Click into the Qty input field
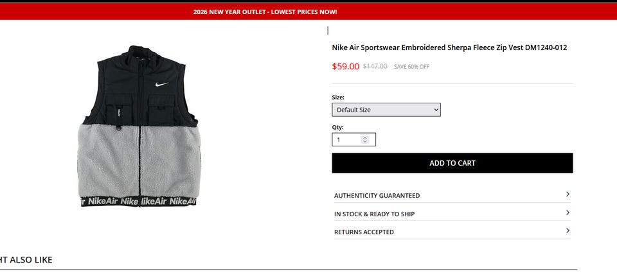 pyautogui.click(x=353, y=139)
